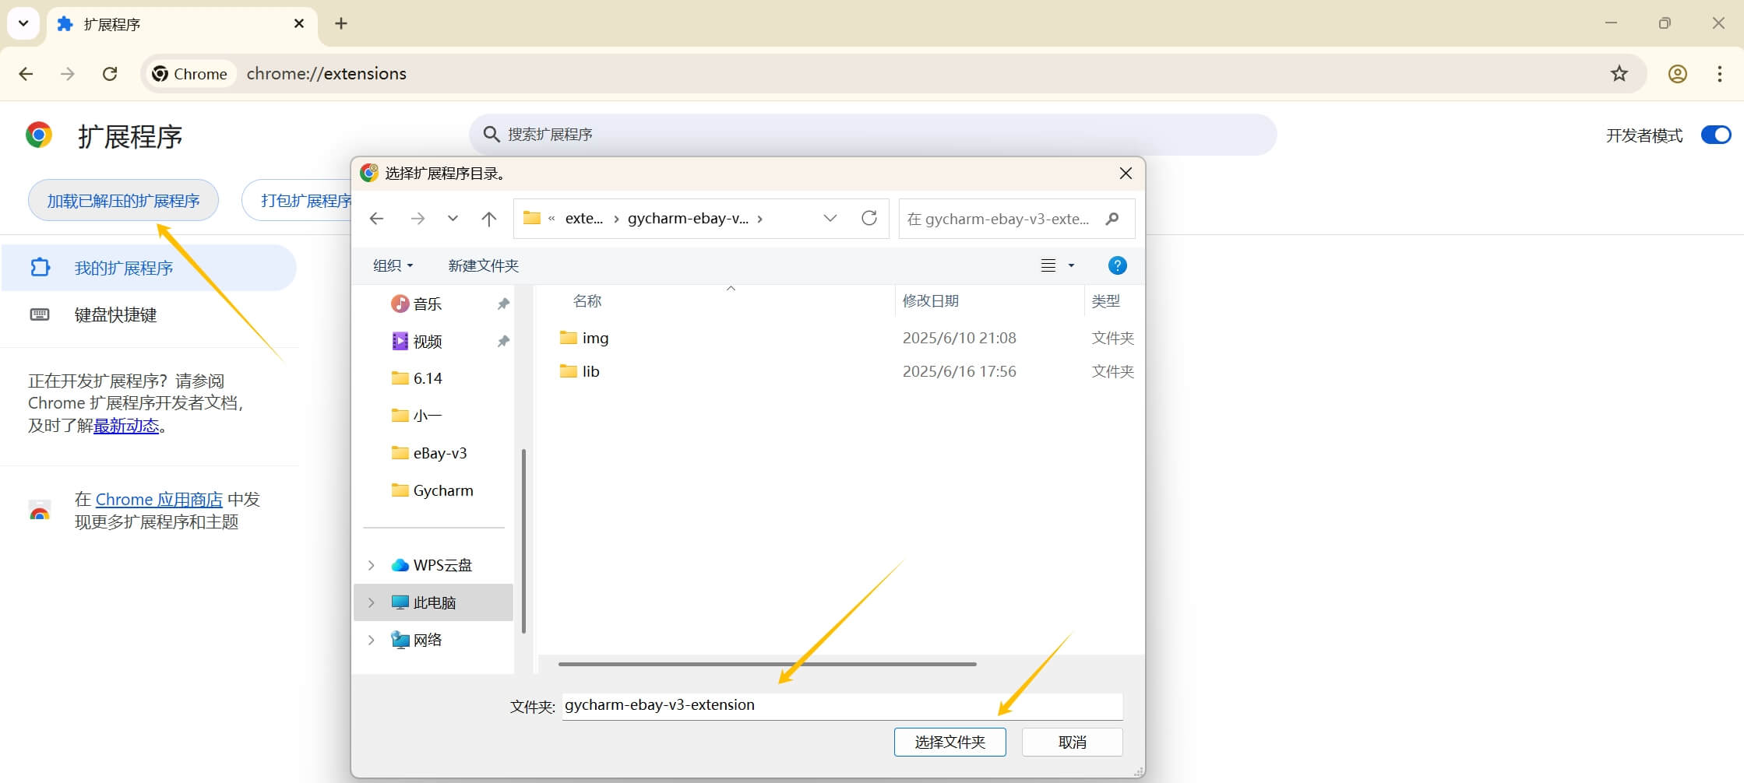Select the lib folder
The image size is (1744, 783).
click(x=590, y=371)
